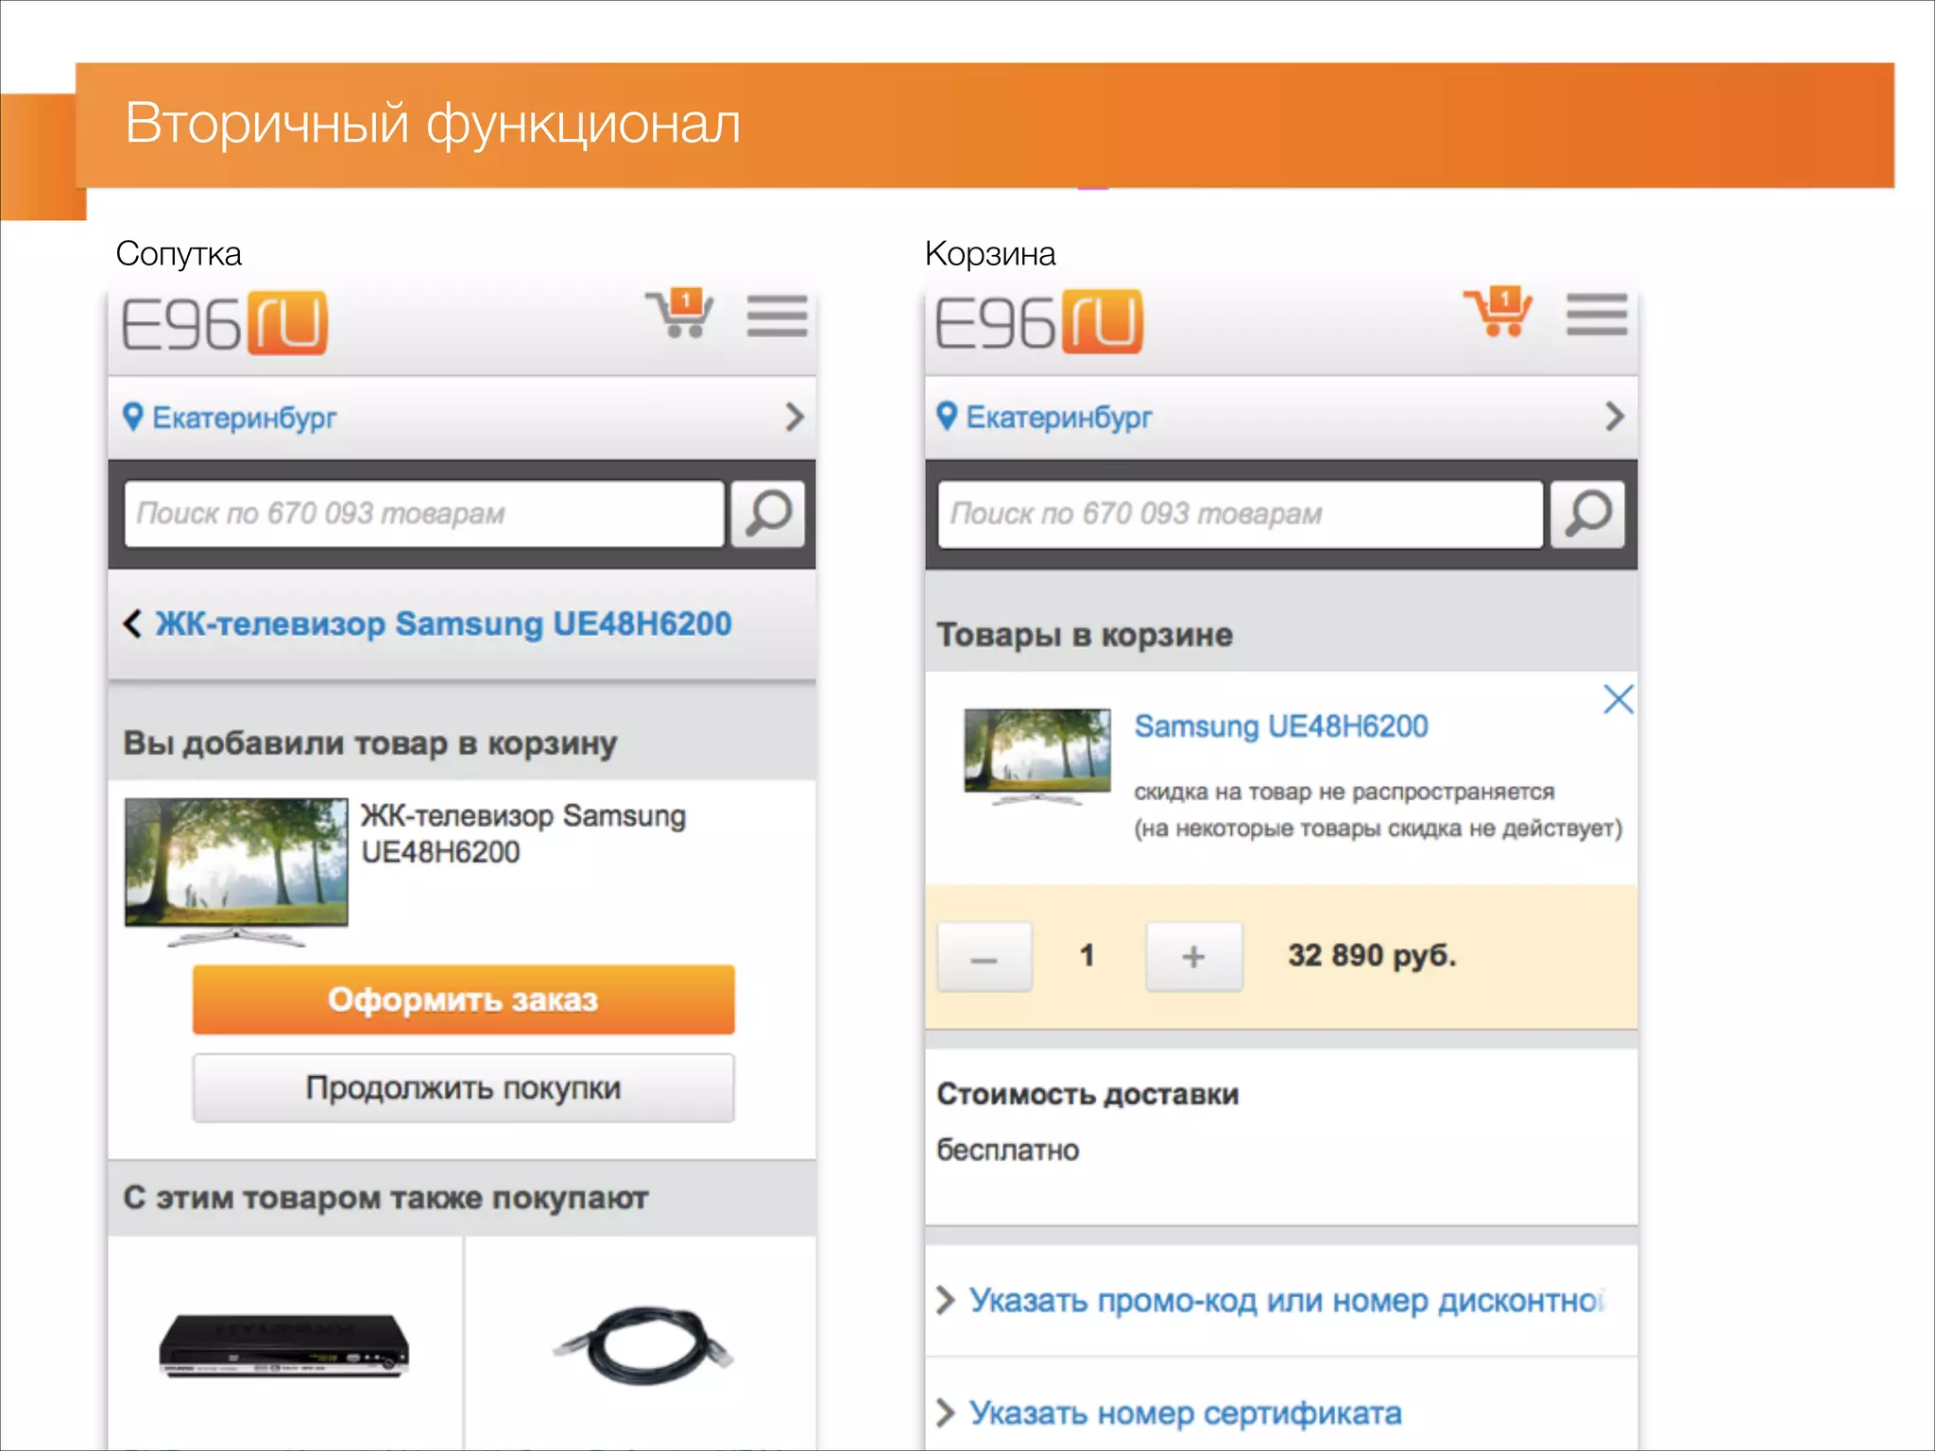Increase quantity with plus button

(1194, 957)
